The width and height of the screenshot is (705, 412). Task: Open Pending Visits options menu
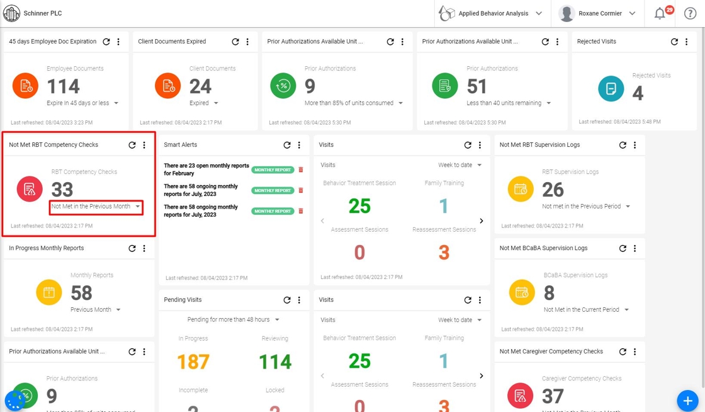[x=299, y=300]
